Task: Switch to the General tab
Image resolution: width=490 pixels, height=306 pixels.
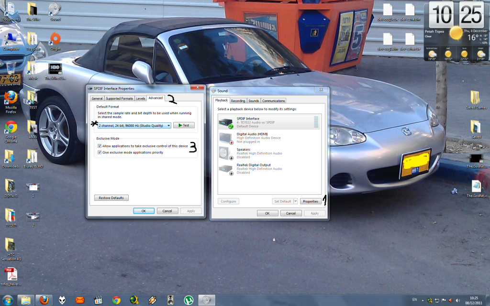Action: coord(97,98)
